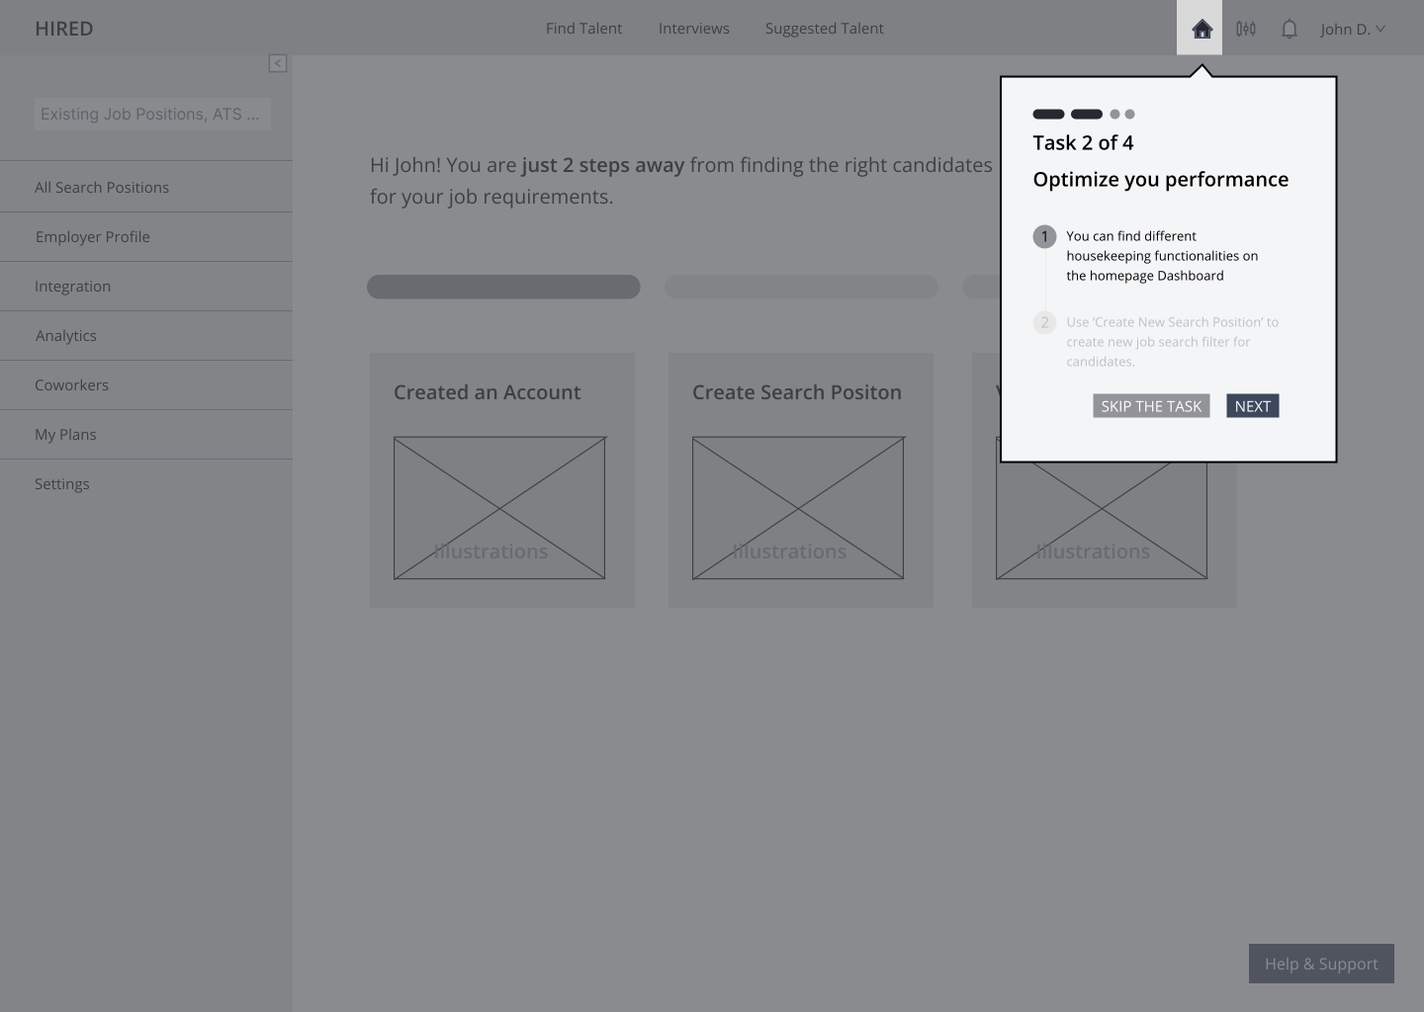
Task: Open the filters/settings sliders icon
Action: pos(1245,28)
